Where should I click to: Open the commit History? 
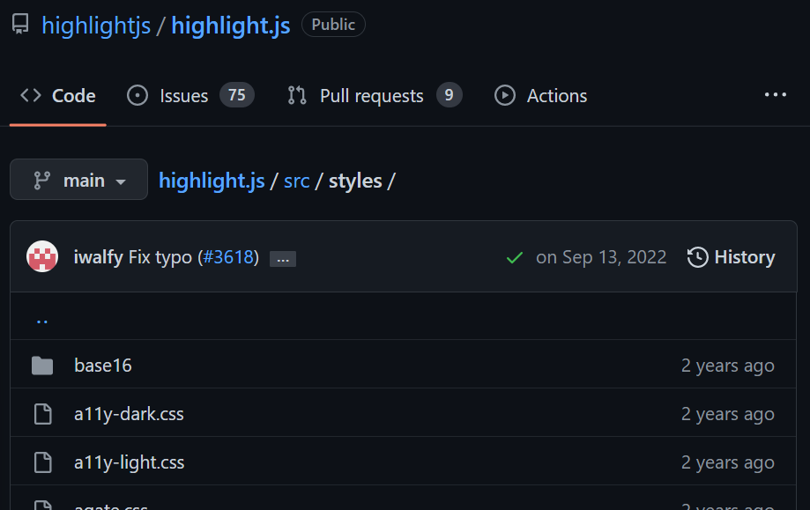pos(731,257)
